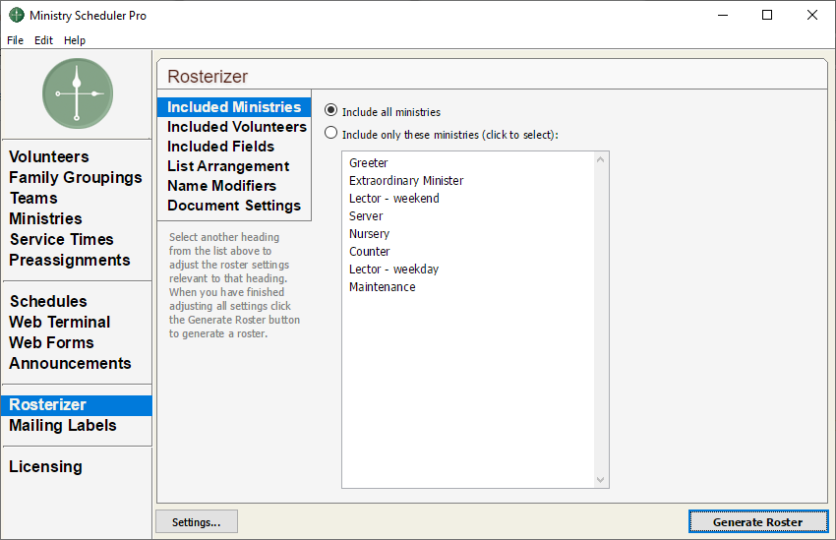
Task: Open Name Modifiers settings
Action: (x=222, y=186)
